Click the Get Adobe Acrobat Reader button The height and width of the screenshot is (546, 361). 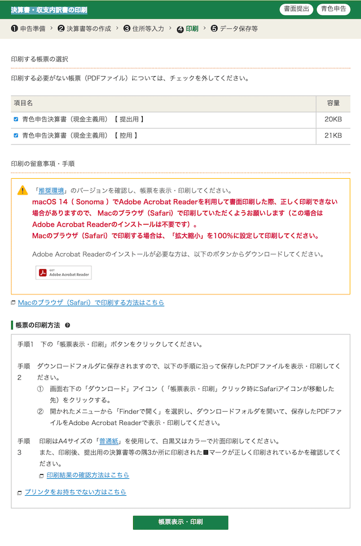click(x=64, y=272)
